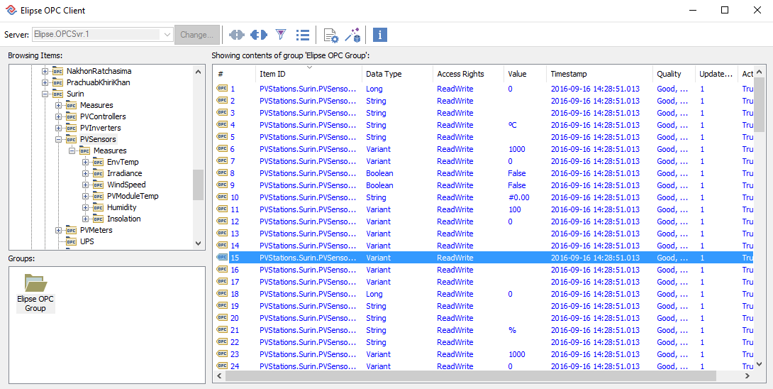The width and height of the screenshot is (773, 389).
Task: Select PVModuleTemp in the browsing tree
Action: 133,196
